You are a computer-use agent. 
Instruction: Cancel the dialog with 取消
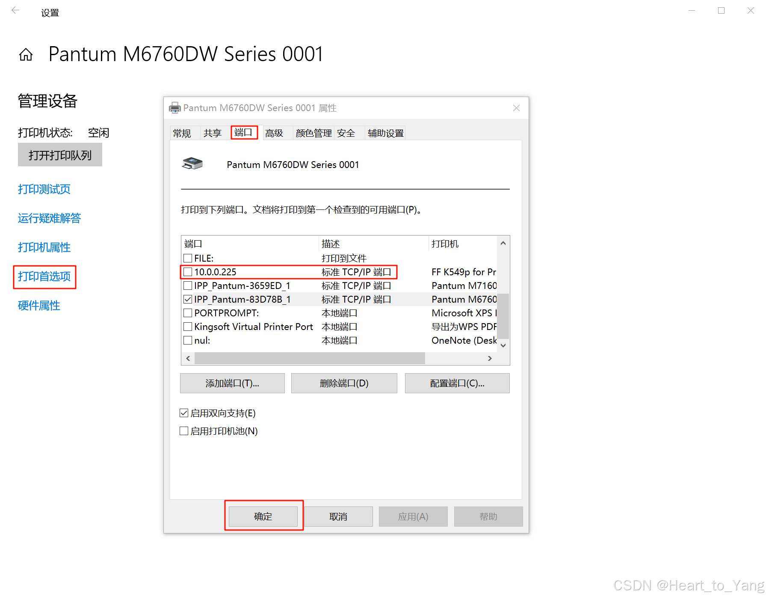(x=338, y=516)
